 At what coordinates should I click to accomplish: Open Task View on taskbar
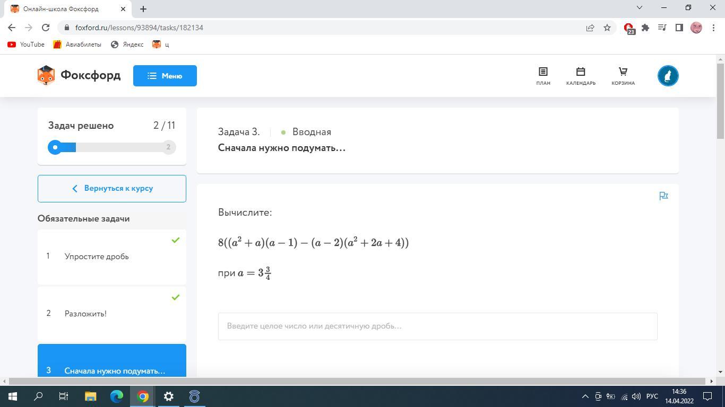point(64,396)
